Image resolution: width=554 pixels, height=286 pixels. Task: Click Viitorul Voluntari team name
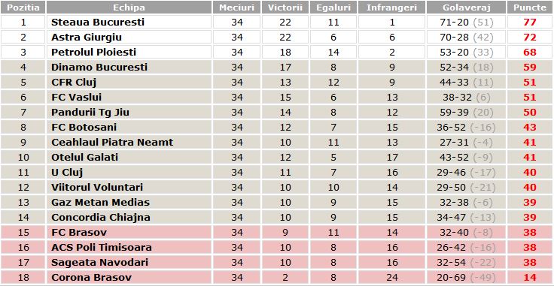(97, 187)
